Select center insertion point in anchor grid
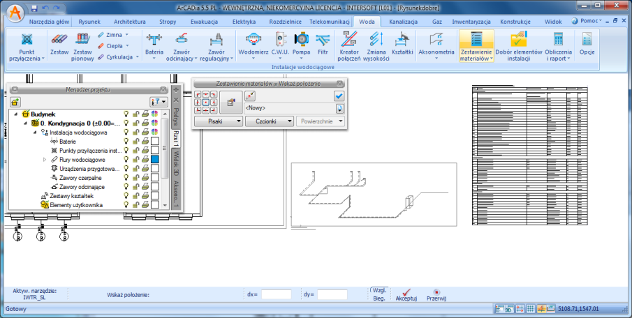 (x=206, y=103)
